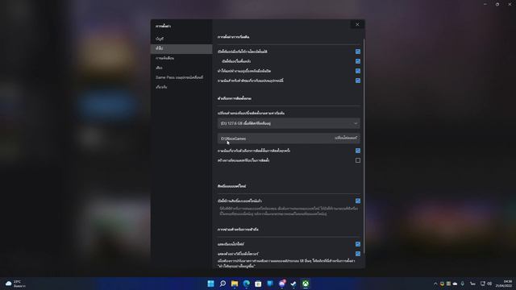516x290 pixels.
Task: Click the OneDrive cloud tray icon
Action: (x=455, y=284)
